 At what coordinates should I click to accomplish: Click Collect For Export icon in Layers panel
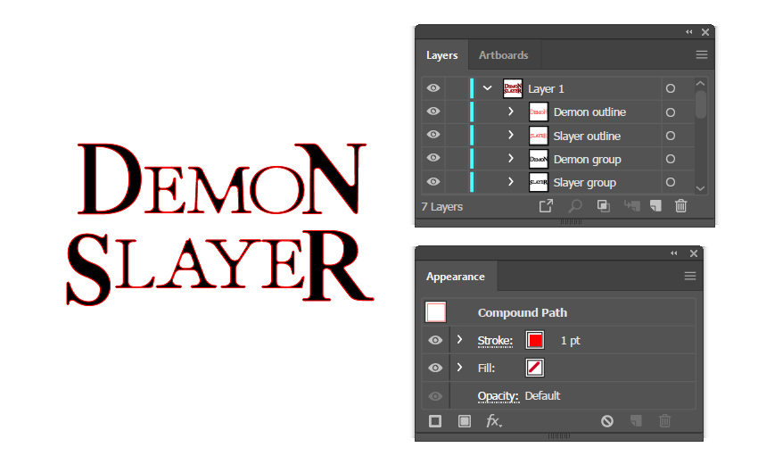click(546, 206)
